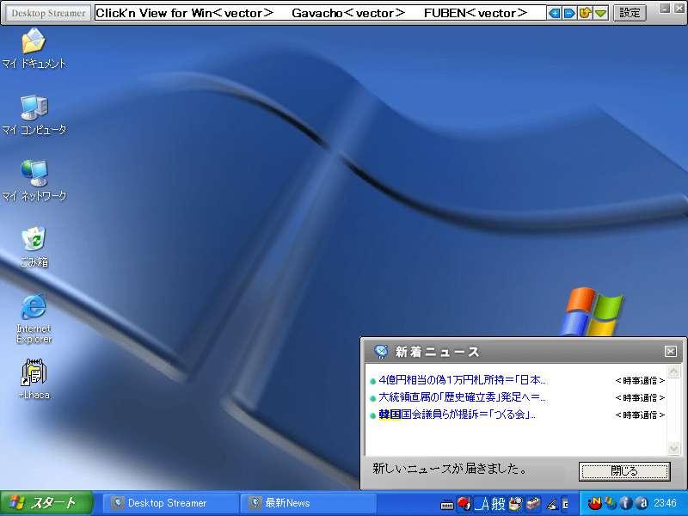Click the 新着ニュース popup title icon
The height and width of the screenshot is (516, 688).
click(x=381, y=352)
